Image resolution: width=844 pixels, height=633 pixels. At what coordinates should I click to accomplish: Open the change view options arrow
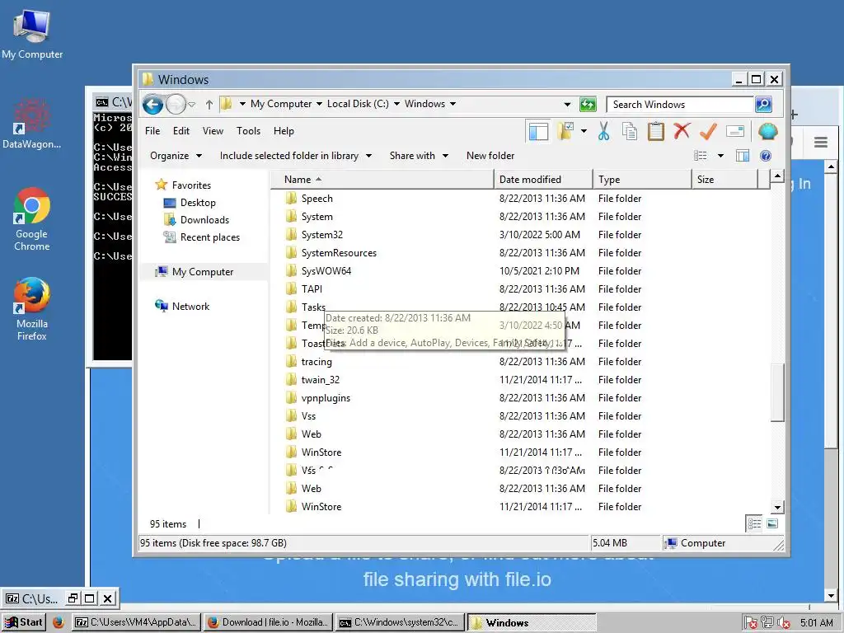pyautogui.click(x=720, y=156)
